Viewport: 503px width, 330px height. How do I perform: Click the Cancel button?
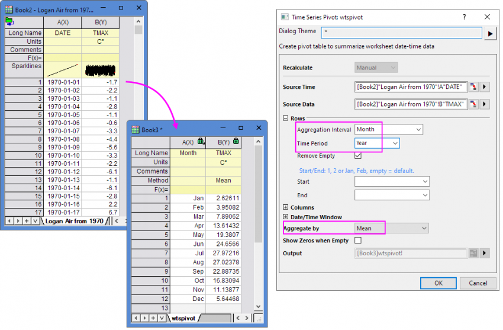coord(478,283)
